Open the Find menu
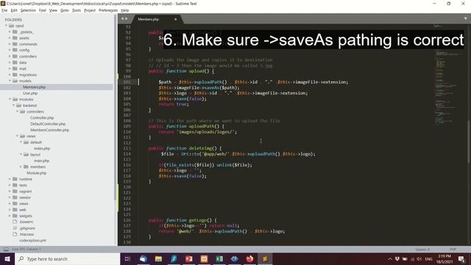This screenshot has height=265, width=471. pyautogui.click(x=43, y=10)
